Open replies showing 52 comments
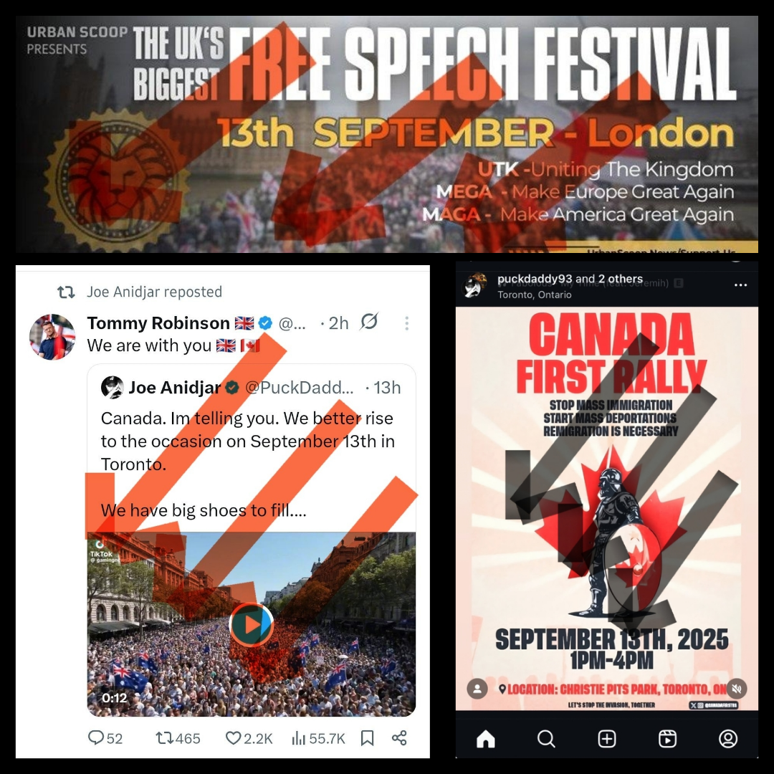This screenshot has width=774, height=774. 105,738
